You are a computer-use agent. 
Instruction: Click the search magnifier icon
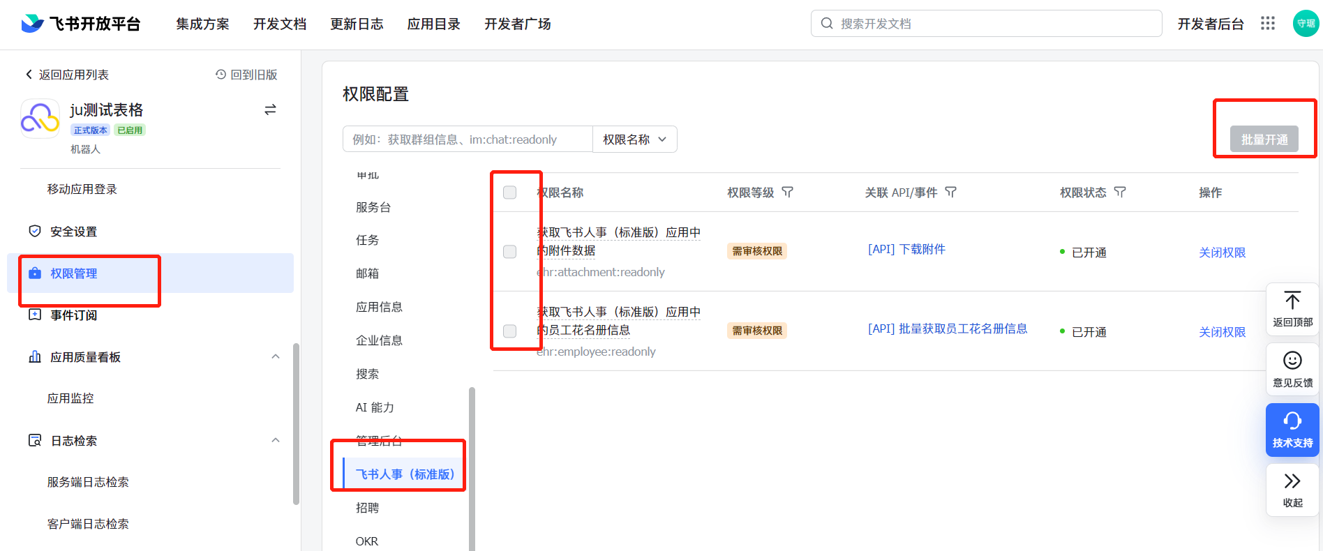(x=827, y=24)
